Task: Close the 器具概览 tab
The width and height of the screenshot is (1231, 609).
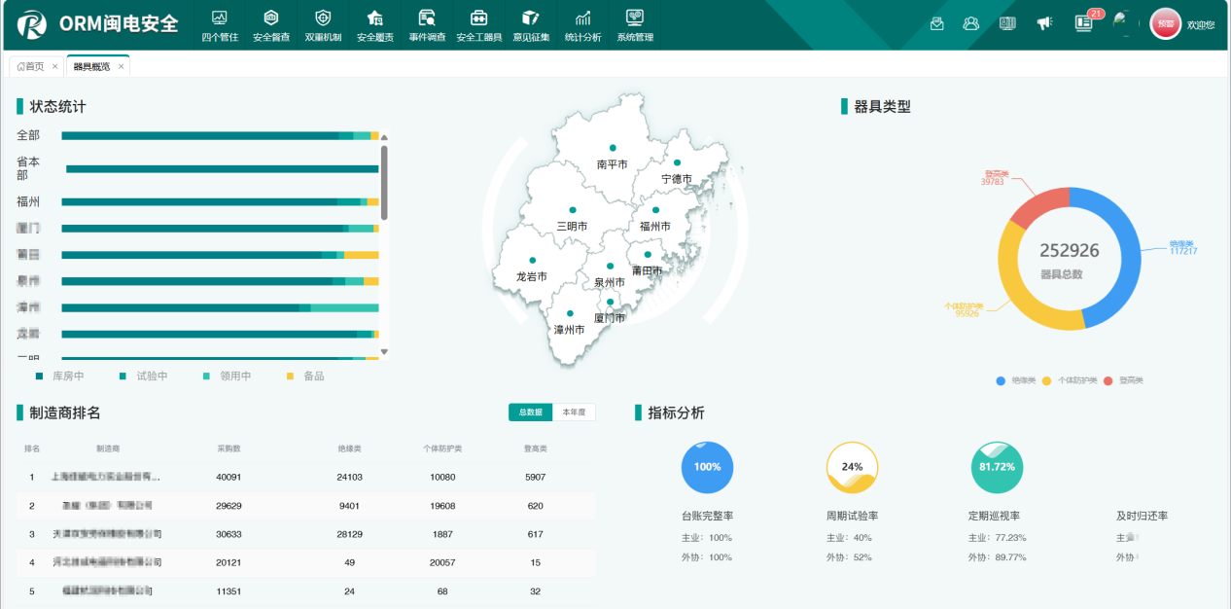Action: tap(122, 66)
